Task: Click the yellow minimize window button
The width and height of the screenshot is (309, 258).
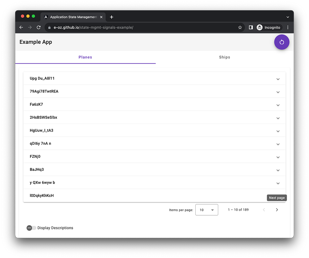Action: (28, 16)
